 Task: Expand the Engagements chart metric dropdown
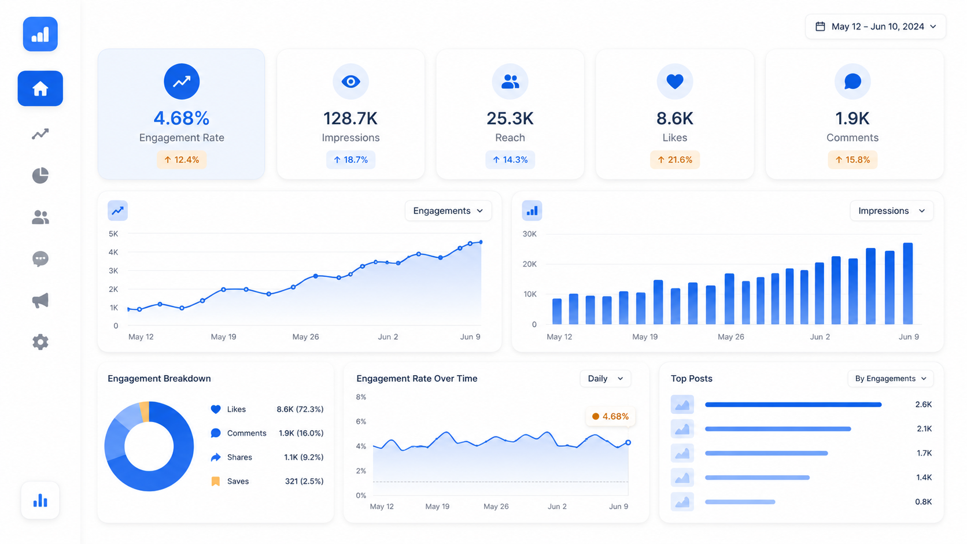[448, 210]
